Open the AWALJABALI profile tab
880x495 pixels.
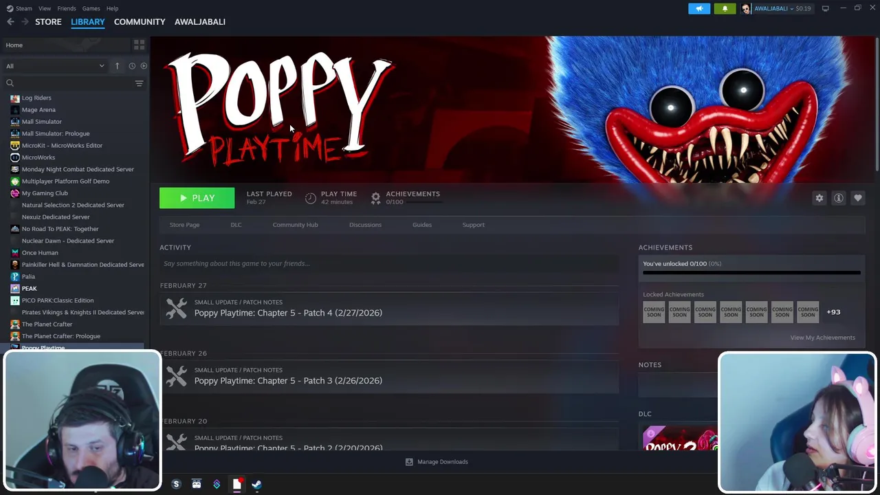tap(200, 22)
